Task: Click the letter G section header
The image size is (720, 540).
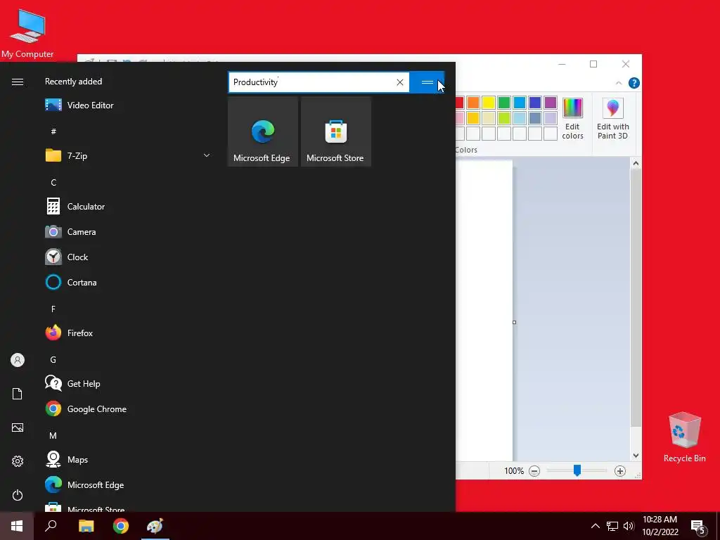Action: pos(53,359)
